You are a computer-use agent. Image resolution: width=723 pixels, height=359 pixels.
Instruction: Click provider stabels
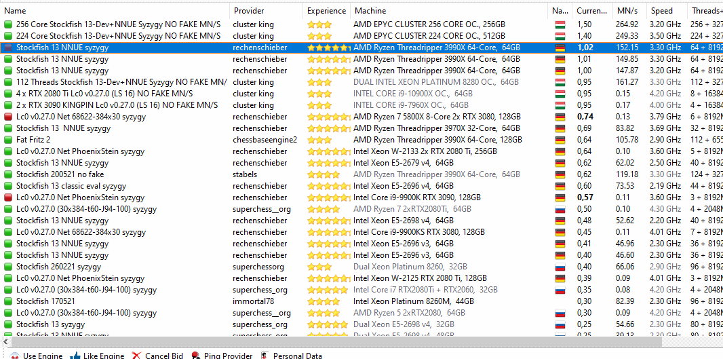[x=245, y=174]
